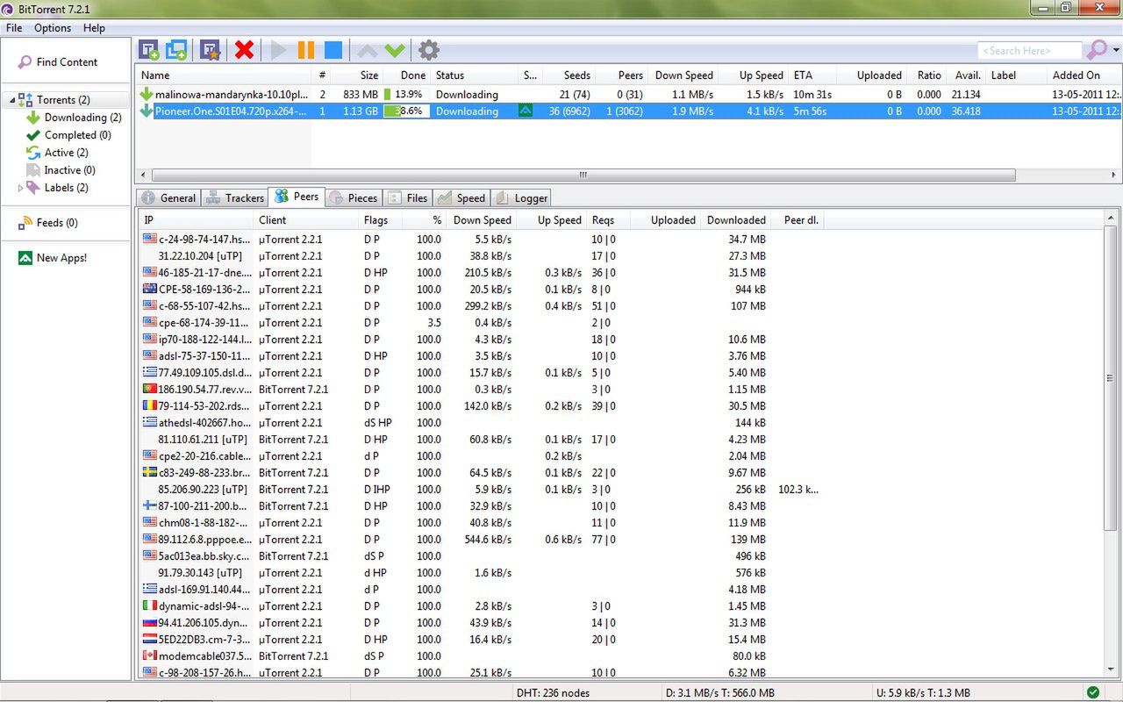
Task: Click the Add Torrent toolbar icon
Action: 149,50
